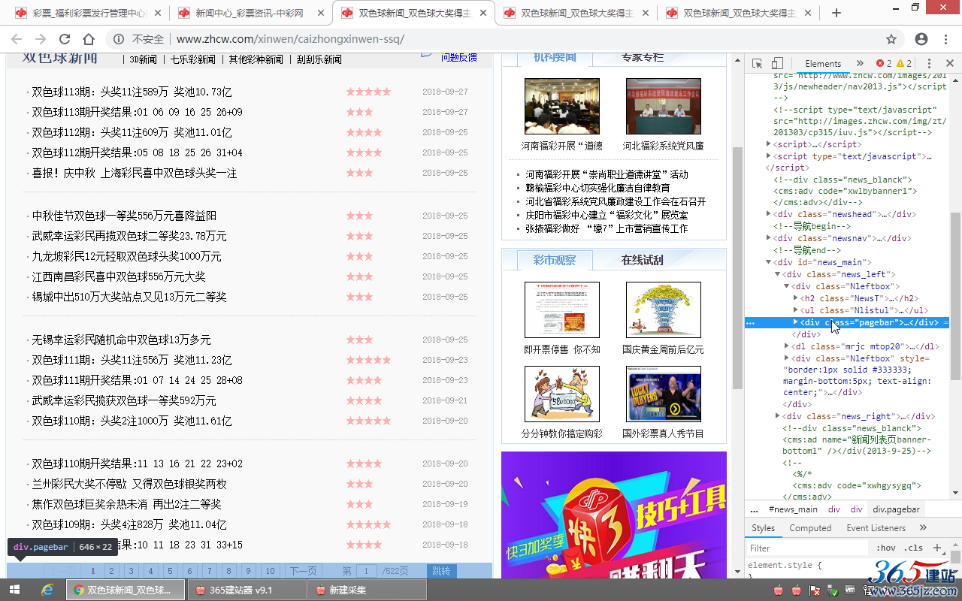This screenshot has height=601, width=962.
Task: Open the 国外彩票真人秀节目 thumbnail
Action: [x=664, y=394]
